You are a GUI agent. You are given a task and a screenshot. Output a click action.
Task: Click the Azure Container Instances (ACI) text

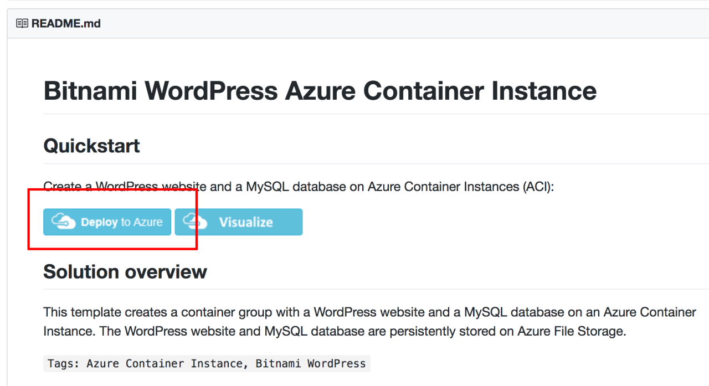click(x=475, y=187)
